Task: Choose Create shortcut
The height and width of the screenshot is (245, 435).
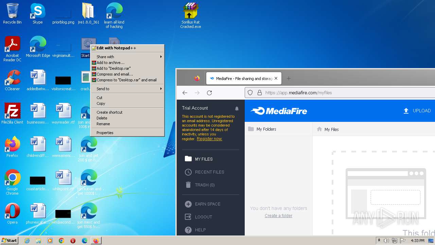Action: 127,112
